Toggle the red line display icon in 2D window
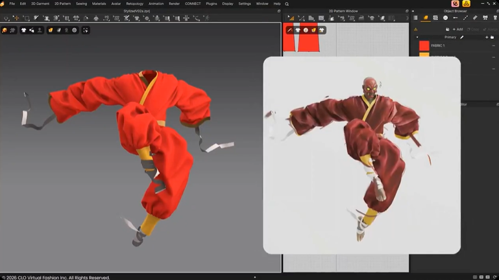 click(289, 30)
